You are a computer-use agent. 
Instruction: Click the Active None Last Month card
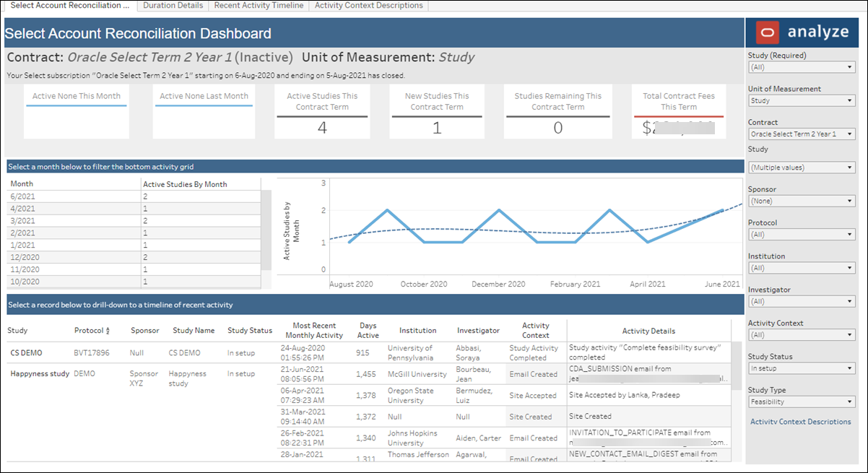click(x=204, y=112)
